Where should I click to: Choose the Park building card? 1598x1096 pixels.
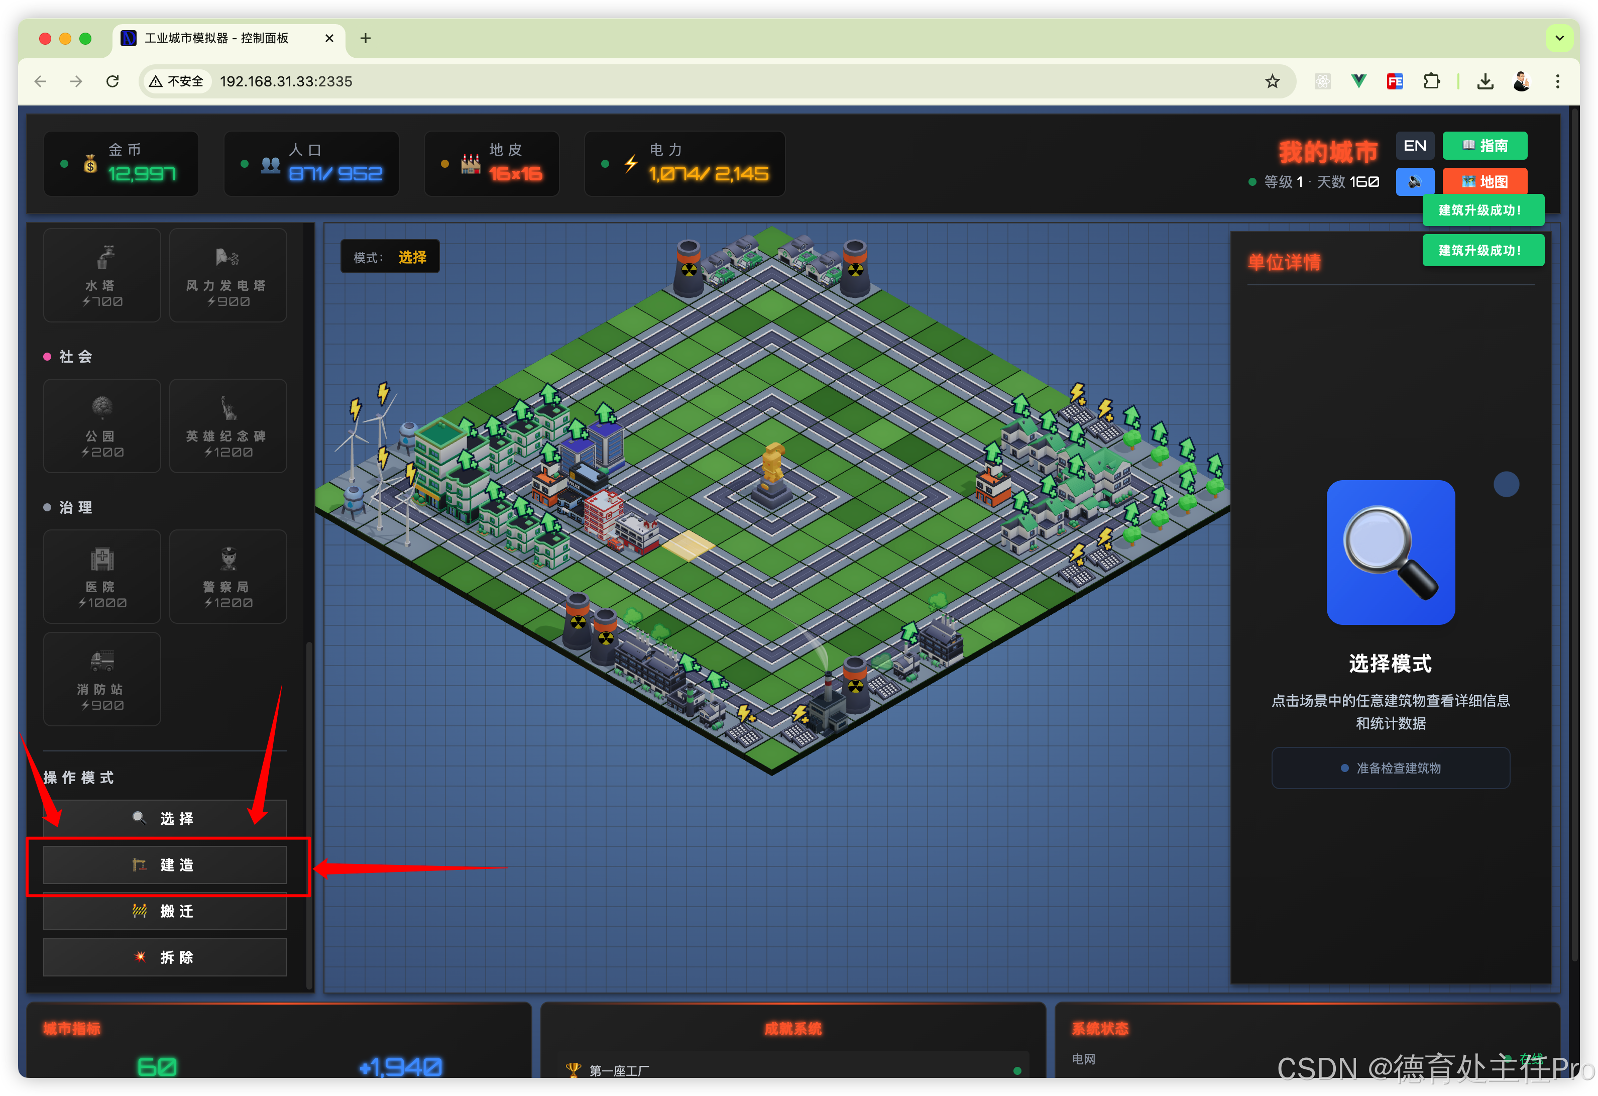[x=102, y=425]
